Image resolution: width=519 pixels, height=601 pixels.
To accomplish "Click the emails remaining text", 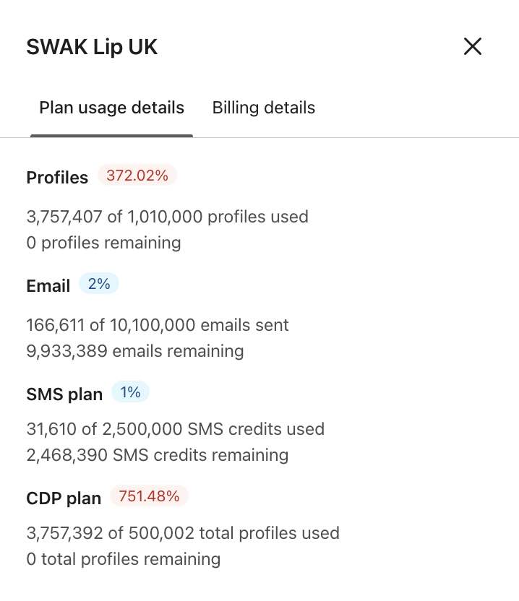I will pos(134,350).
